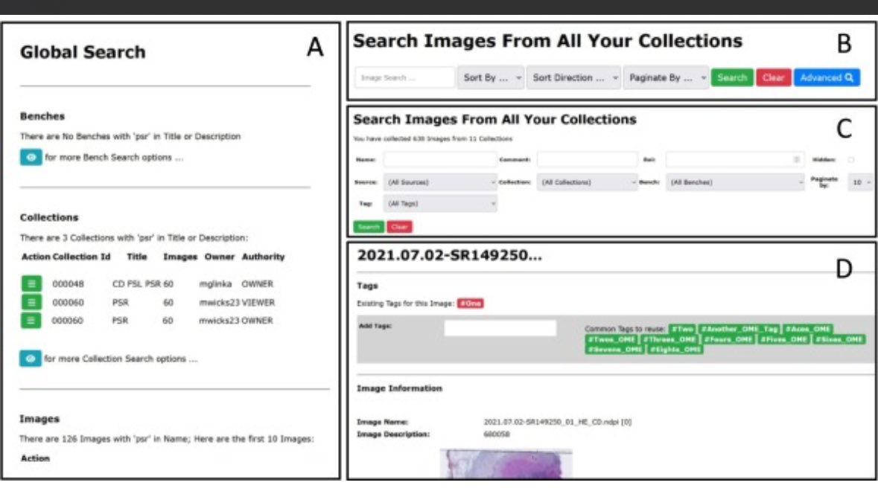The image size is (878, 491).
Task: Click the 'Global Search' heading
Action: pos(83,52)
